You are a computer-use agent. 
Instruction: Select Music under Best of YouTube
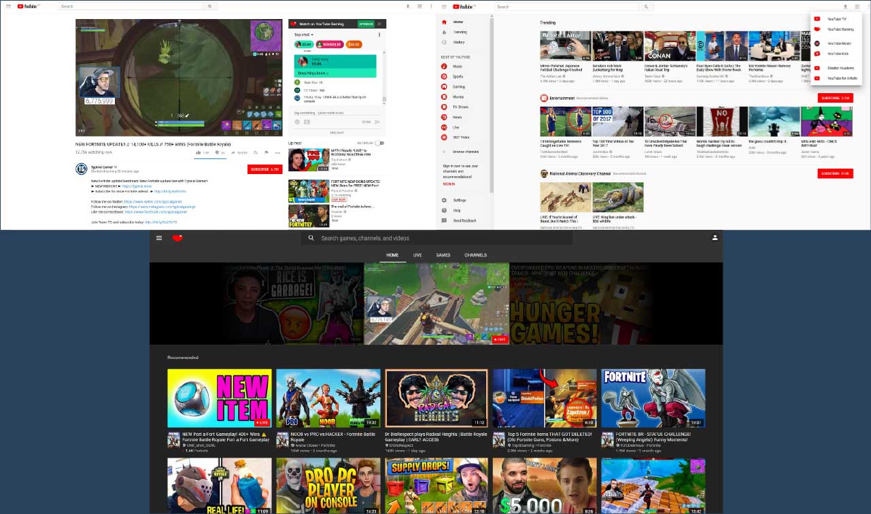pyautogui.click(x=458, y=67)
